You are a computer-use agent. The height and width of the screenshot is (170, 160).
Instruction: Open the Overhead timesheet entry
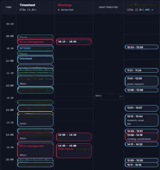tap(35, 60)
